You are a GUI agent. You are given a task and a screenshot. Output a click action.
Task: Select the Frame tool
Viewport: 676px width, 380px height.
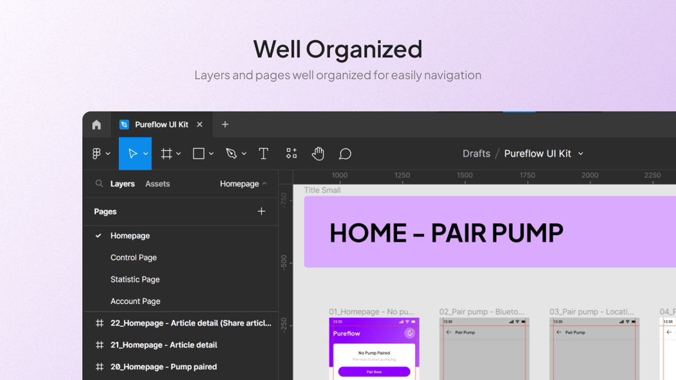(x=167, y=153)
